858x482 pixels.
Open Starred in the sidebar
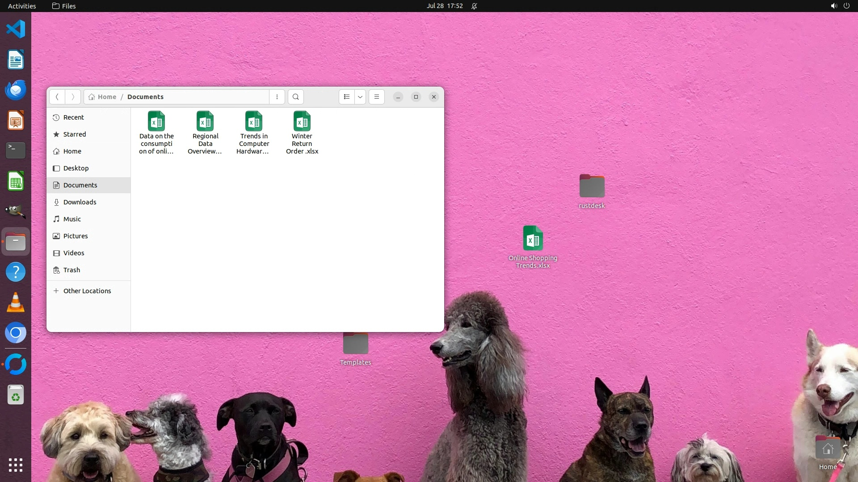tap(74, 134)
